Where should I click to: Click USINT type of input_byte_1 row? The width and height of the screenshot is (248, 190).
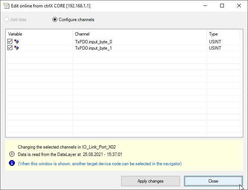pyautogui.click(x=215, y=48)
